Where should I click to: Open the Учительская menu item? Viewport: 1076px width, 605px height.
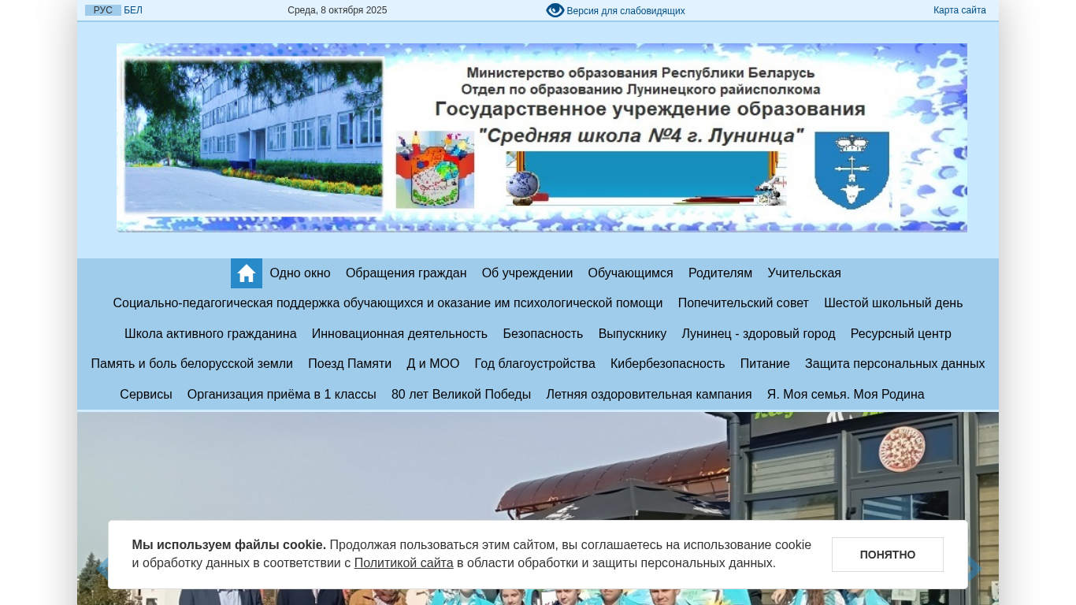[x=804, y=273]
